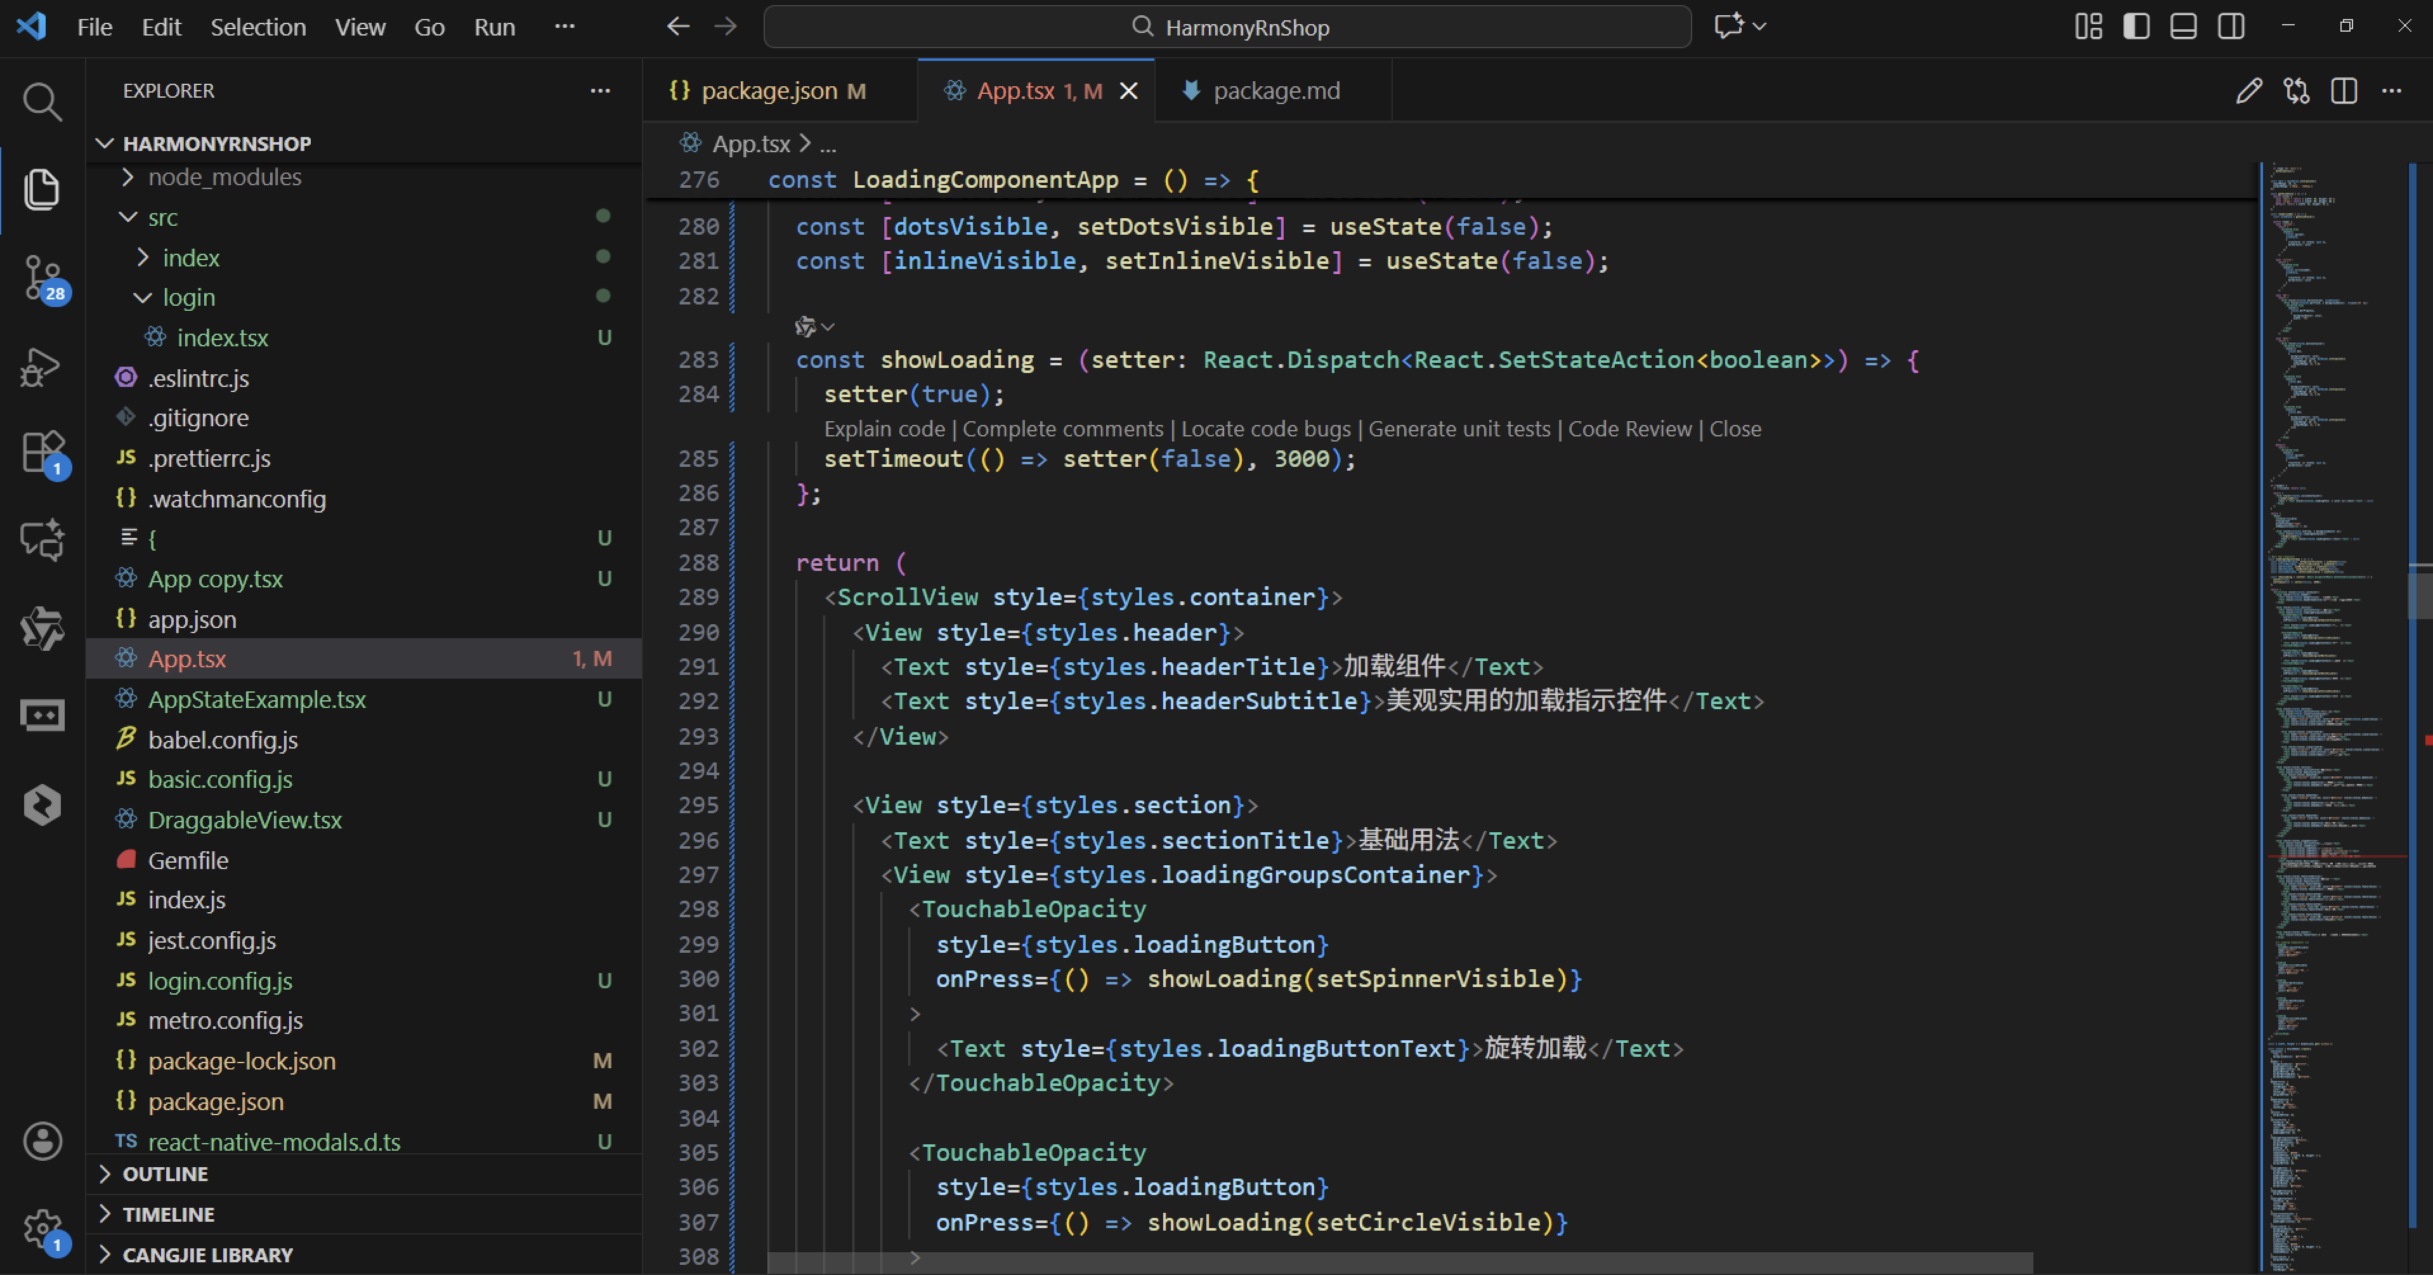This screenshot has height=1275, width=2433.
Task: Click the Split Editor Right icon
Action: [x=2344, y=91]
